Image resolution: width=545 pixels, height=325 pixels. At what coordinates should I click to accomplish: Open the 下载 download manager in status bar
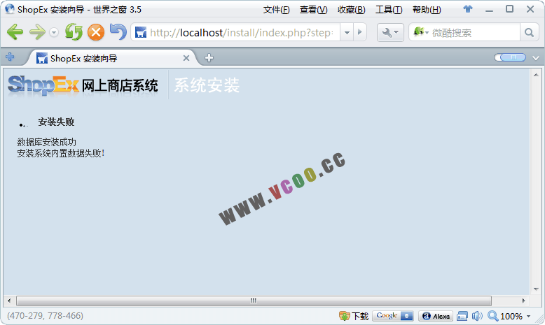click(x=354, y=316)
